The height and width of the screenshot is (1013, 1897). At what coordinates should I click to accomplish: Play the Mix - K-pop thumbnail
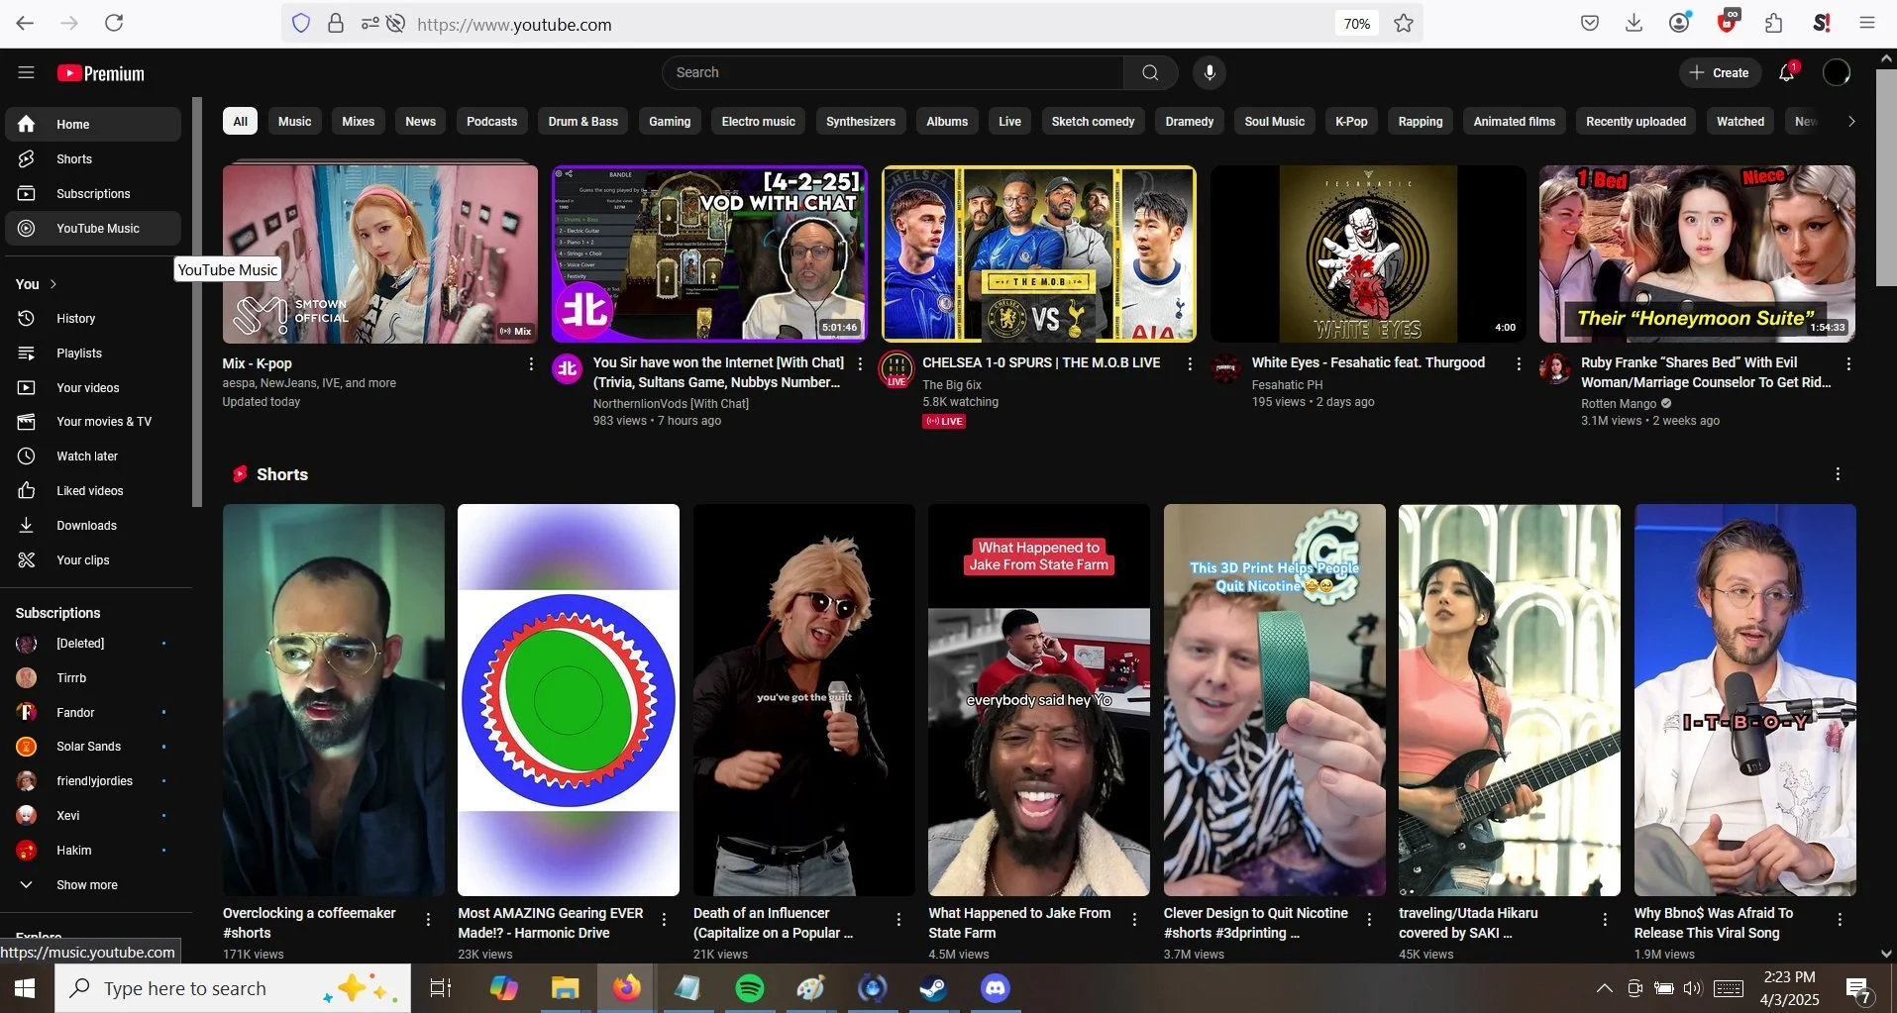380,253
